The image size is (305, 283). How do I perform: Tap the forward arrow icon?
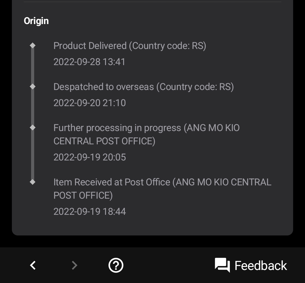[75, 265]
